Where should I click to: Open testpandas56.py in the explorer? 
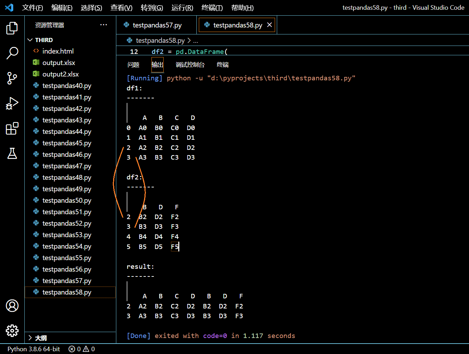pyautogui.click(x=70, y=269)
